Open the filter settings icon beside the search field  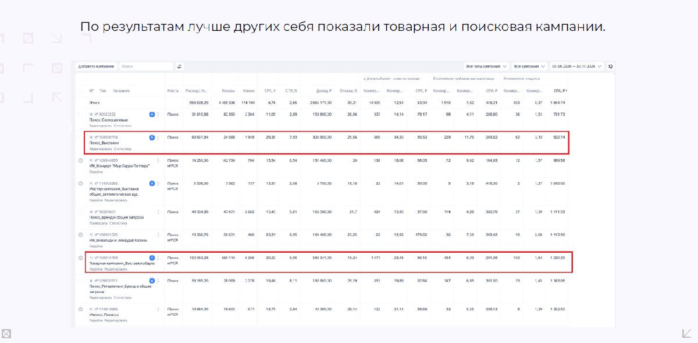(x=180, y=66)
